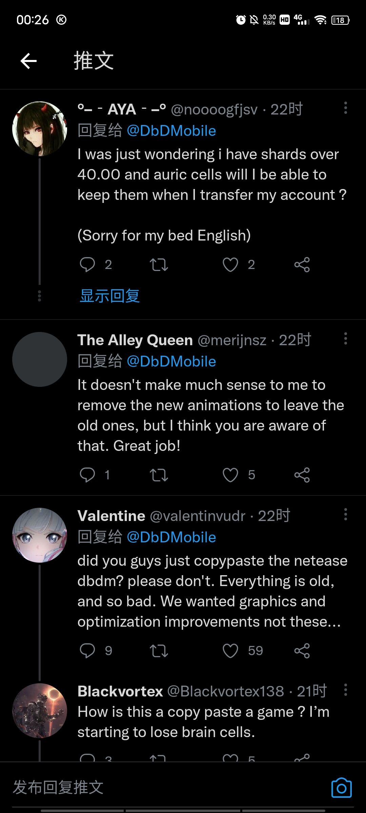Reply to AYA's tweet about shards

click(87, 265)
